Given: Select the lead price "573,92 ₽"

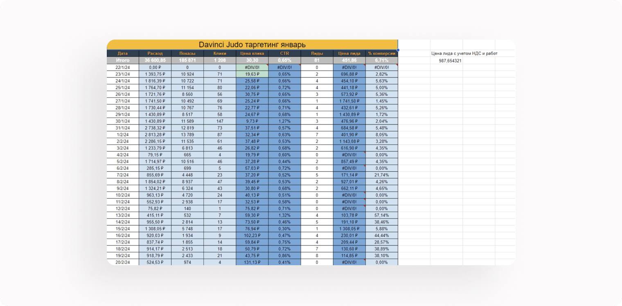Looking at the screenshot, I should pos(349,94).
